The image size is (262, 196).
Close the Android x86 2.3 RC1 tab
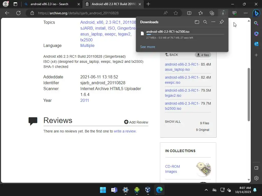(140, 4)
